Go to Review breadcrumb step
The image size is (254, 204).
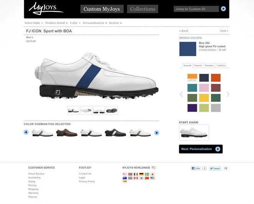114,23
